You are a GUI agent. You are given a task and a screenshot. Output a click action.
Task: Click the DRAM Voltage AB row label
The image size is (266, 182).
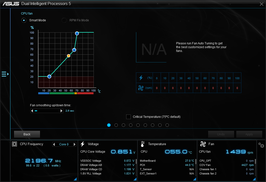[x=91, y=165]
